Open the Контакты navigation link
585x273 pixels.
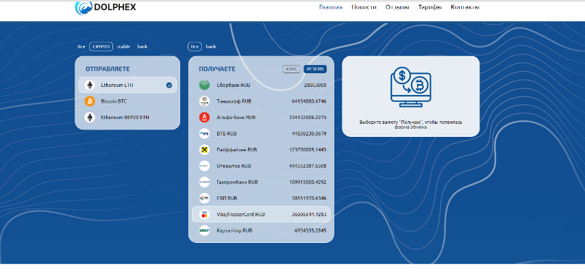coord(465,7)
